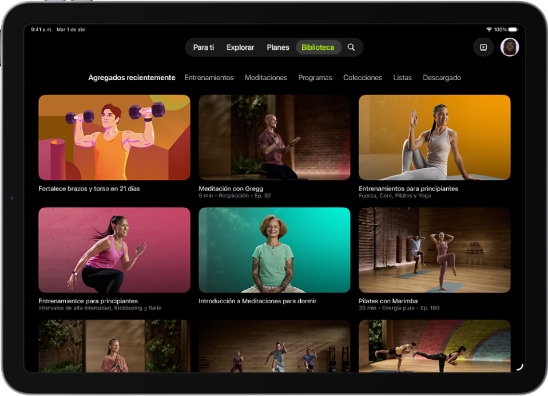Tap the video window icon top right
Screen dimensions: 548x396
click(483, 47)
